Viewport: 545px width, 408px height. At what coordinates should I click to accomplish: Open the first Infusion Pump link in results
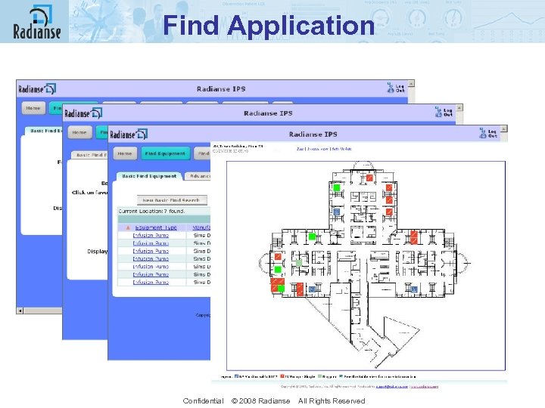click(151, 235)
